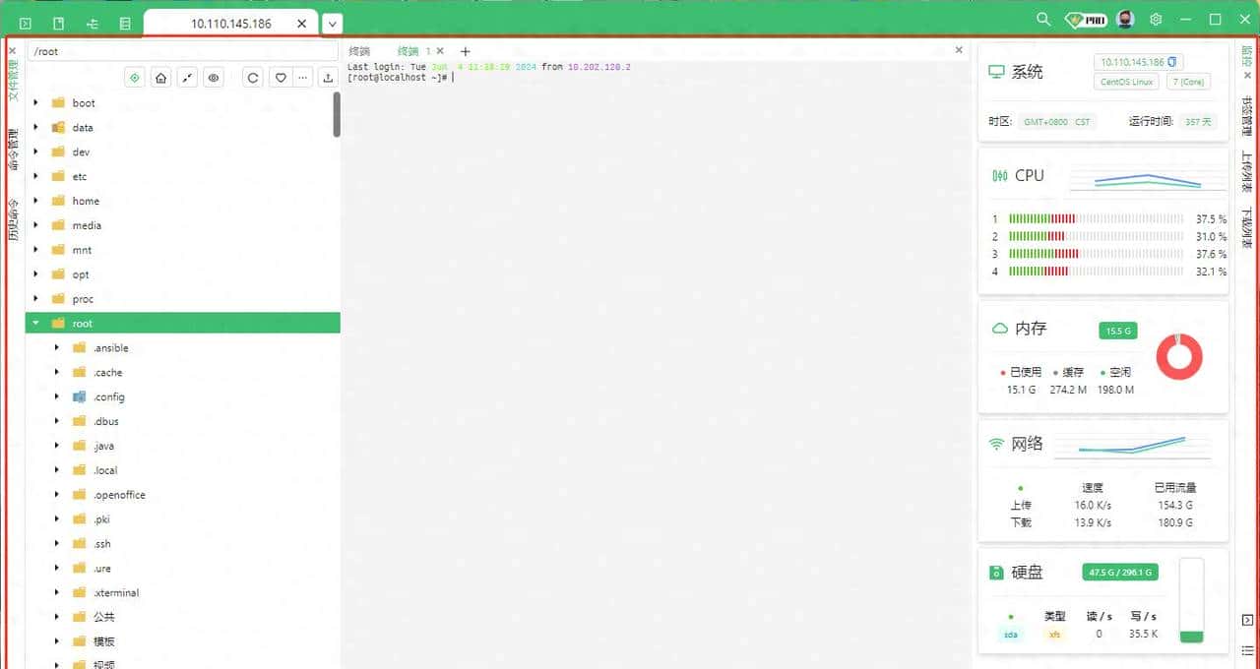Click the green locate-target icon in file toolbar
Image resolution: width=1260 pixels, height=669 pixels.
136,78
